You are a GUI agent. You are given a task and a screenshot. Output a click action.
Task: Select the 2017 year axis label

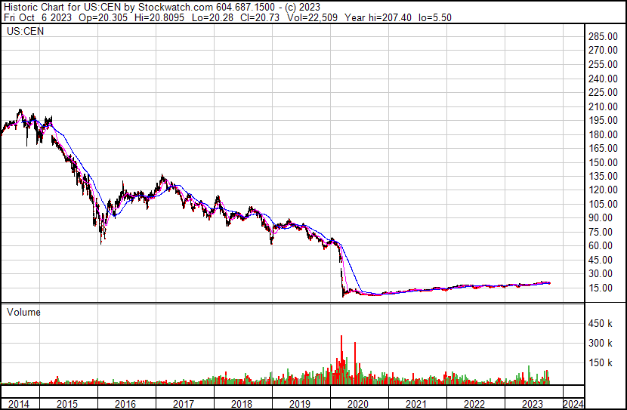pos(184,404)
